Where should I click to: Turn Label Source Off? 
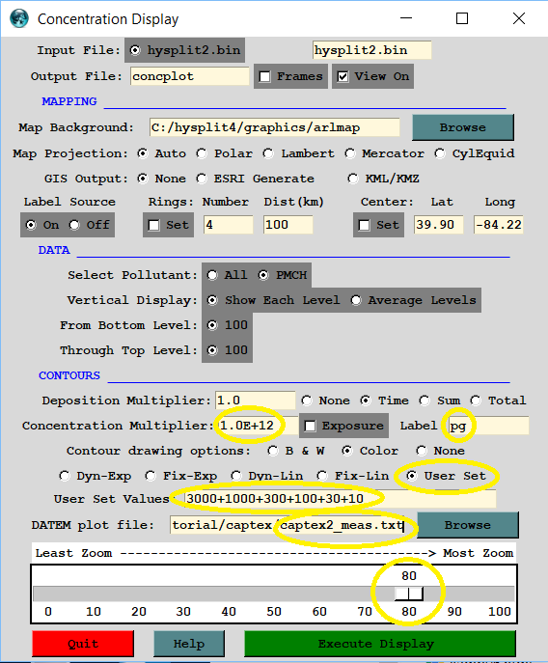(74, 225)
